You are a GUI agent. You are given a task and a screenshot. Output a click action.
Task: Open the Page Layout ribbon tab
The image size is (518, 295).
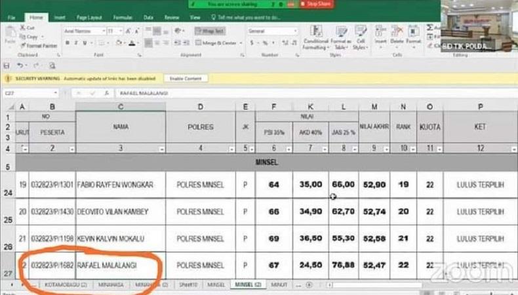coord(89,17)
